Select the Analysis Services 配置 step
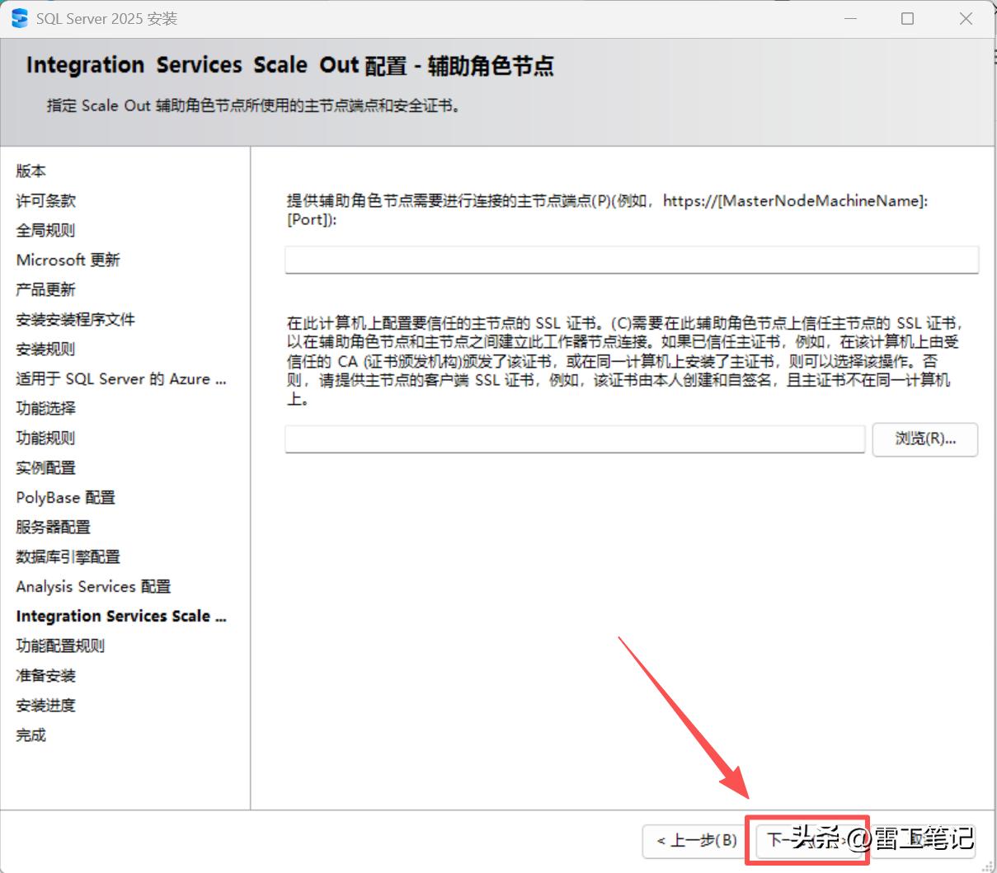Viewport: 997px width, 873px height. pyautogui.click(x=94, y=586)
